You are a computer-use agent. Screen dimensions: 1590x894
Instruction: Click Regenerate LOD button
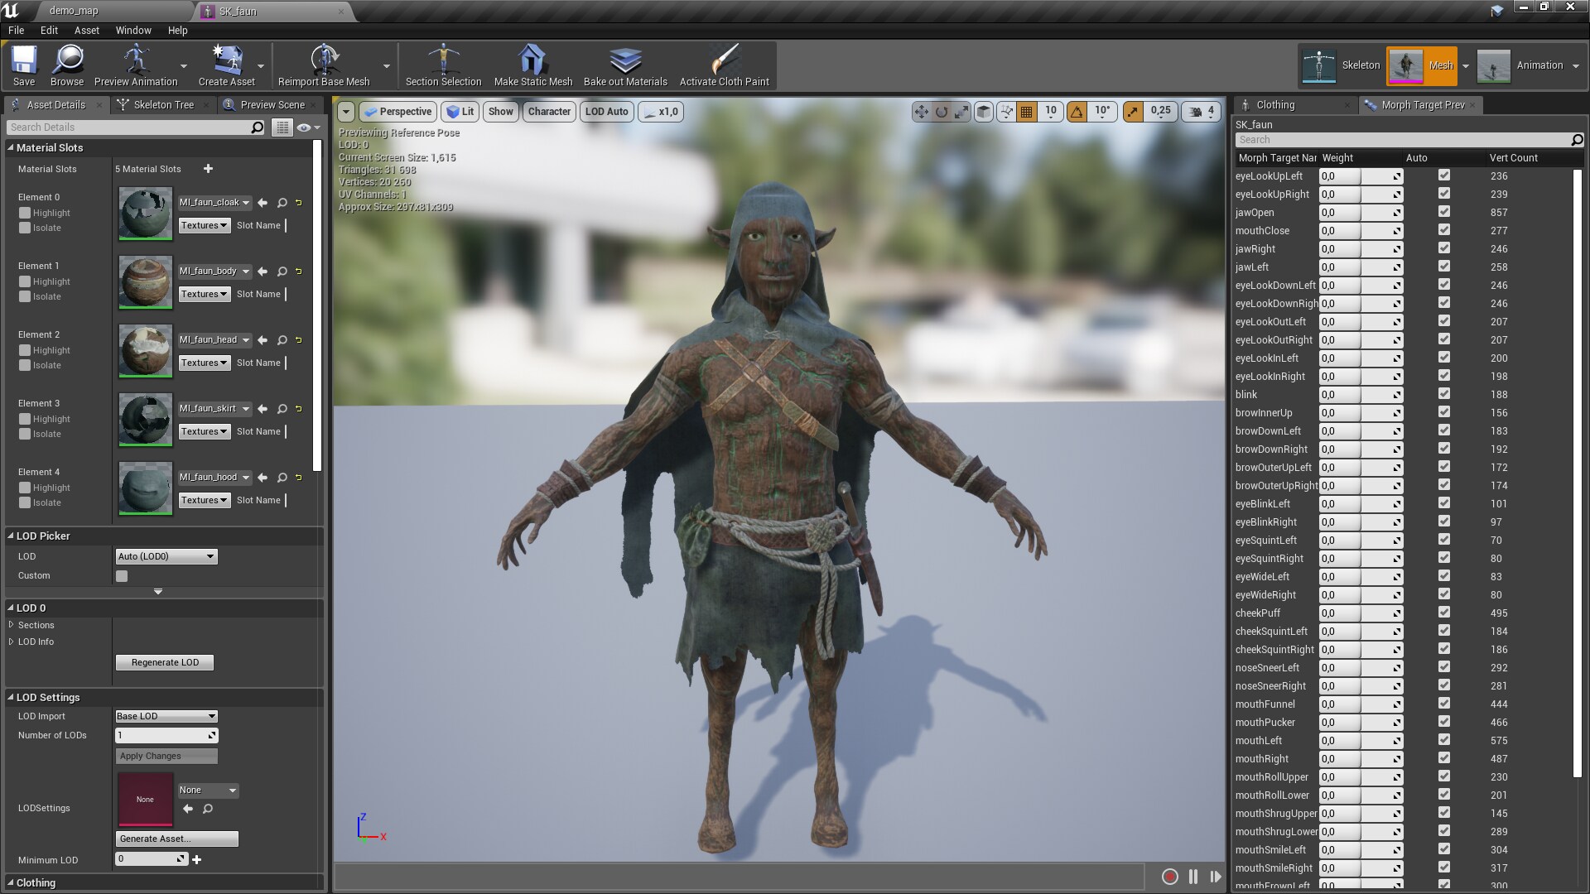point(164,662)
